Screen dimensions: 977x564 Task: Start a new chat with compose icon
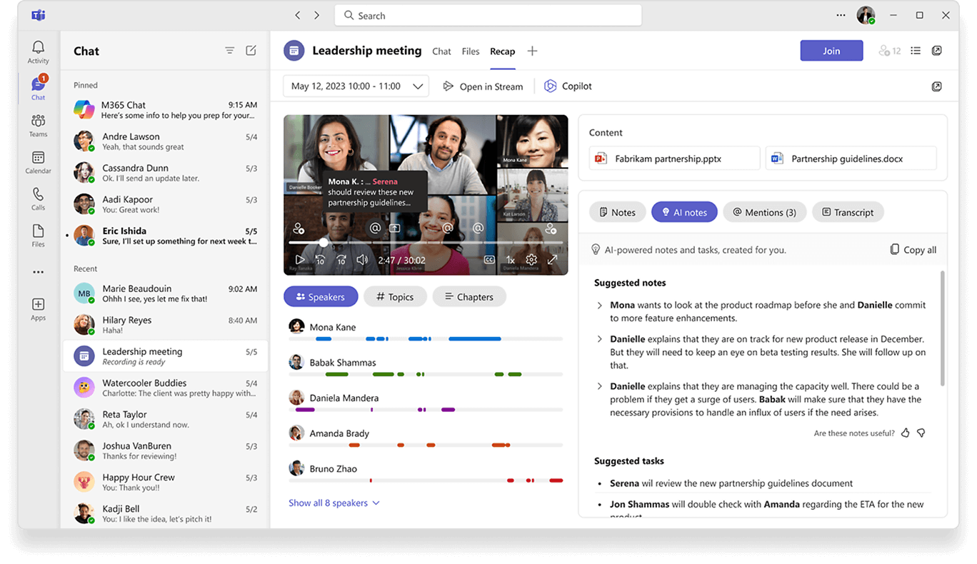coord(251,51)
